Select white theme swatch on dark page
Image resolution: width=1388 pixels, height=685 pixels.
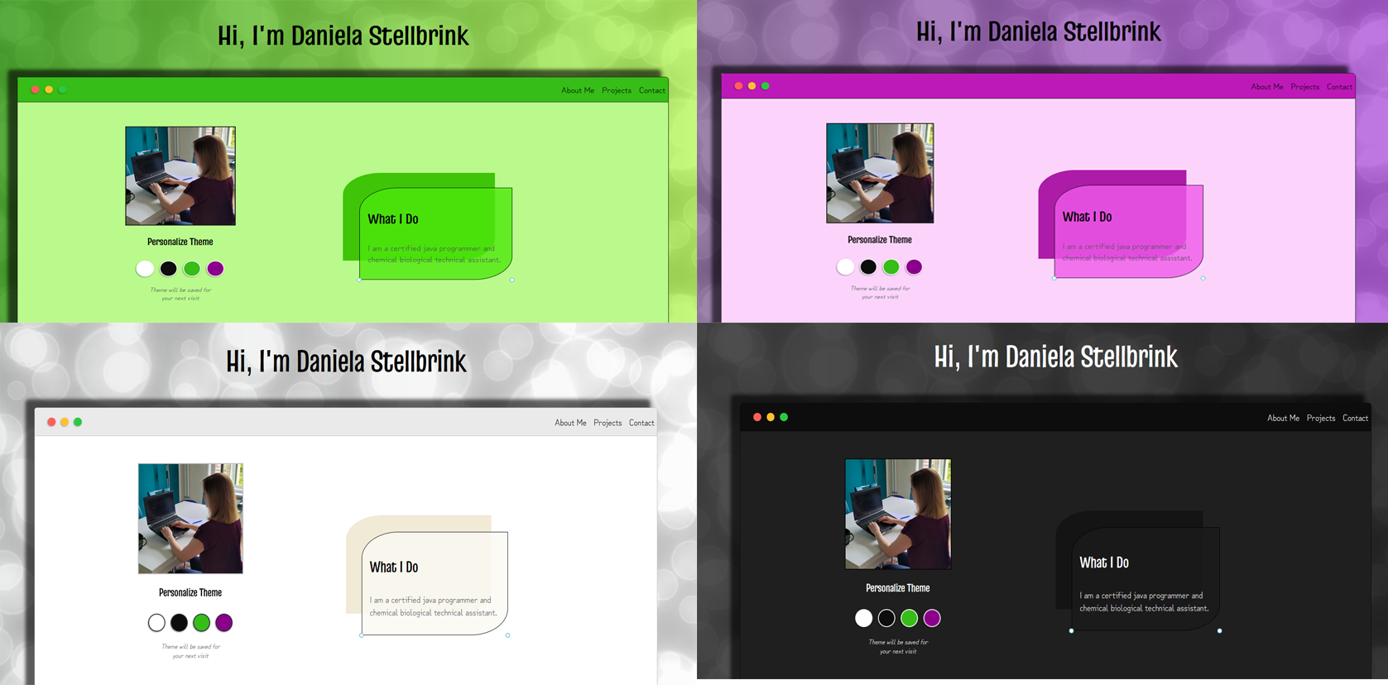tap(863, 618)
